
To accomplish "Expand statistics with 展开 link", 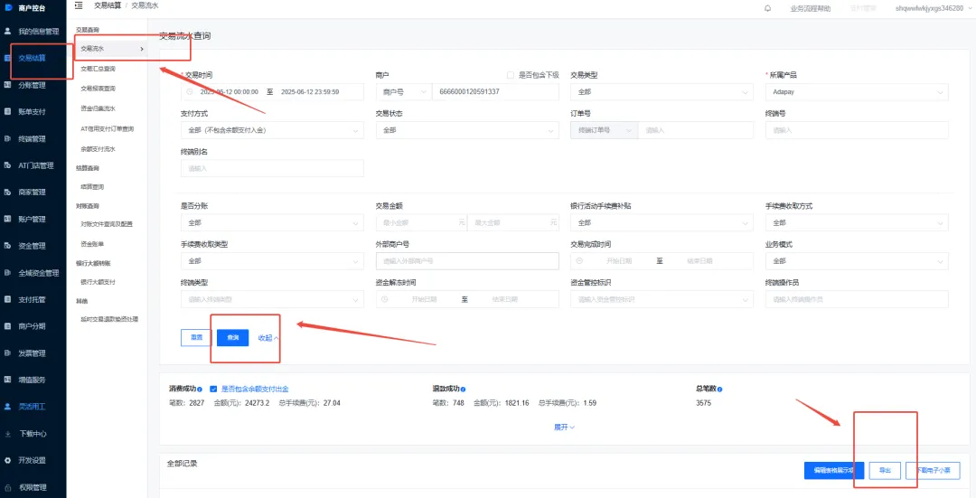I will [x=564, y=427].
